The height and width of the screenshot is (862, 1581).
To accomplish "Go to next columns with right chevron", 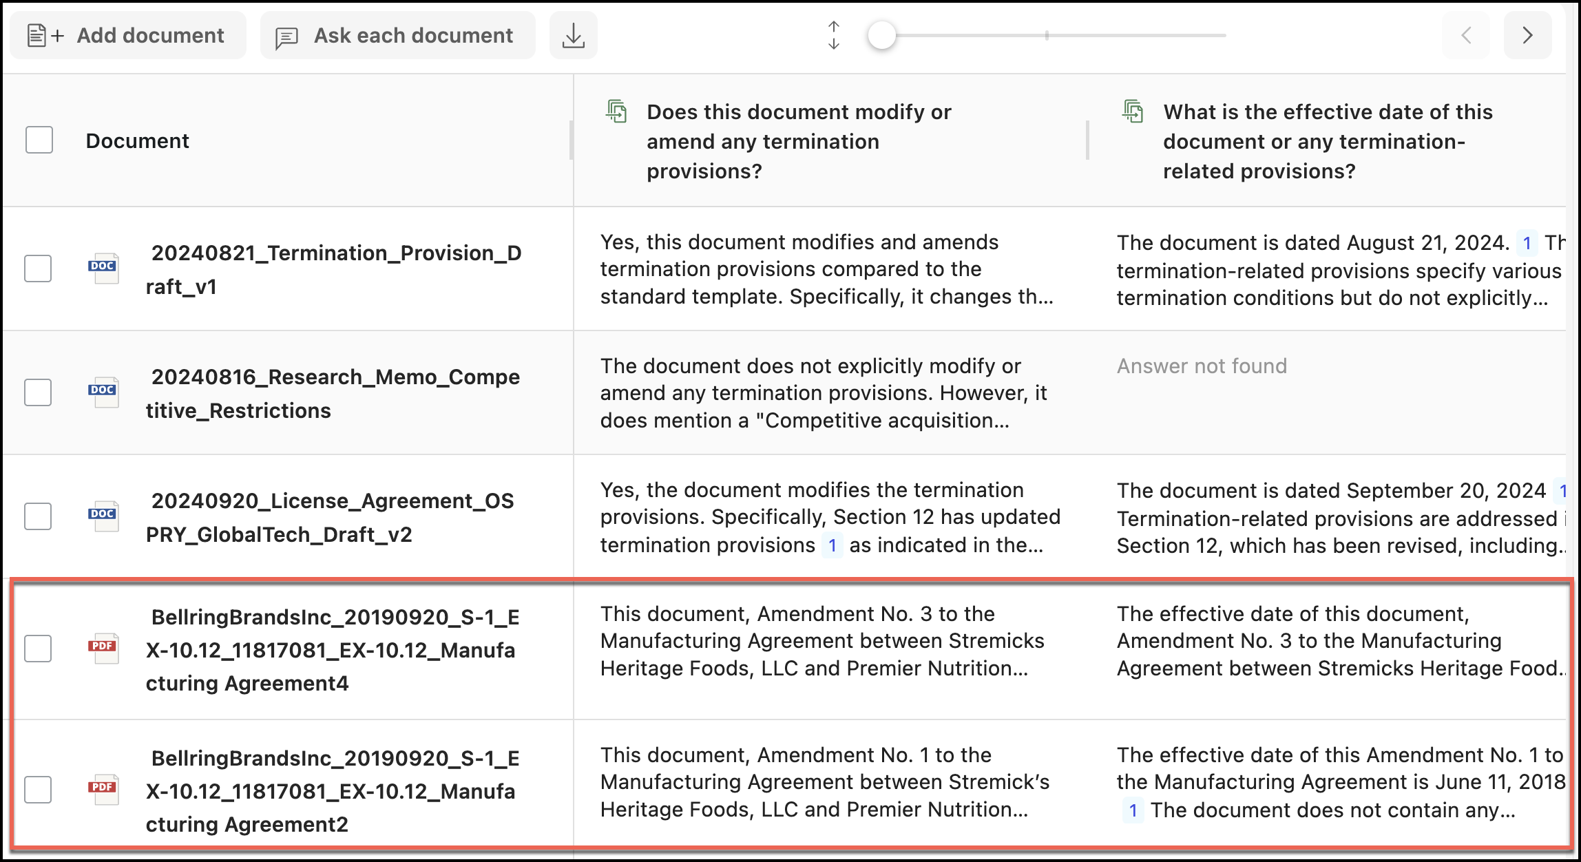I will (1527, 35).
